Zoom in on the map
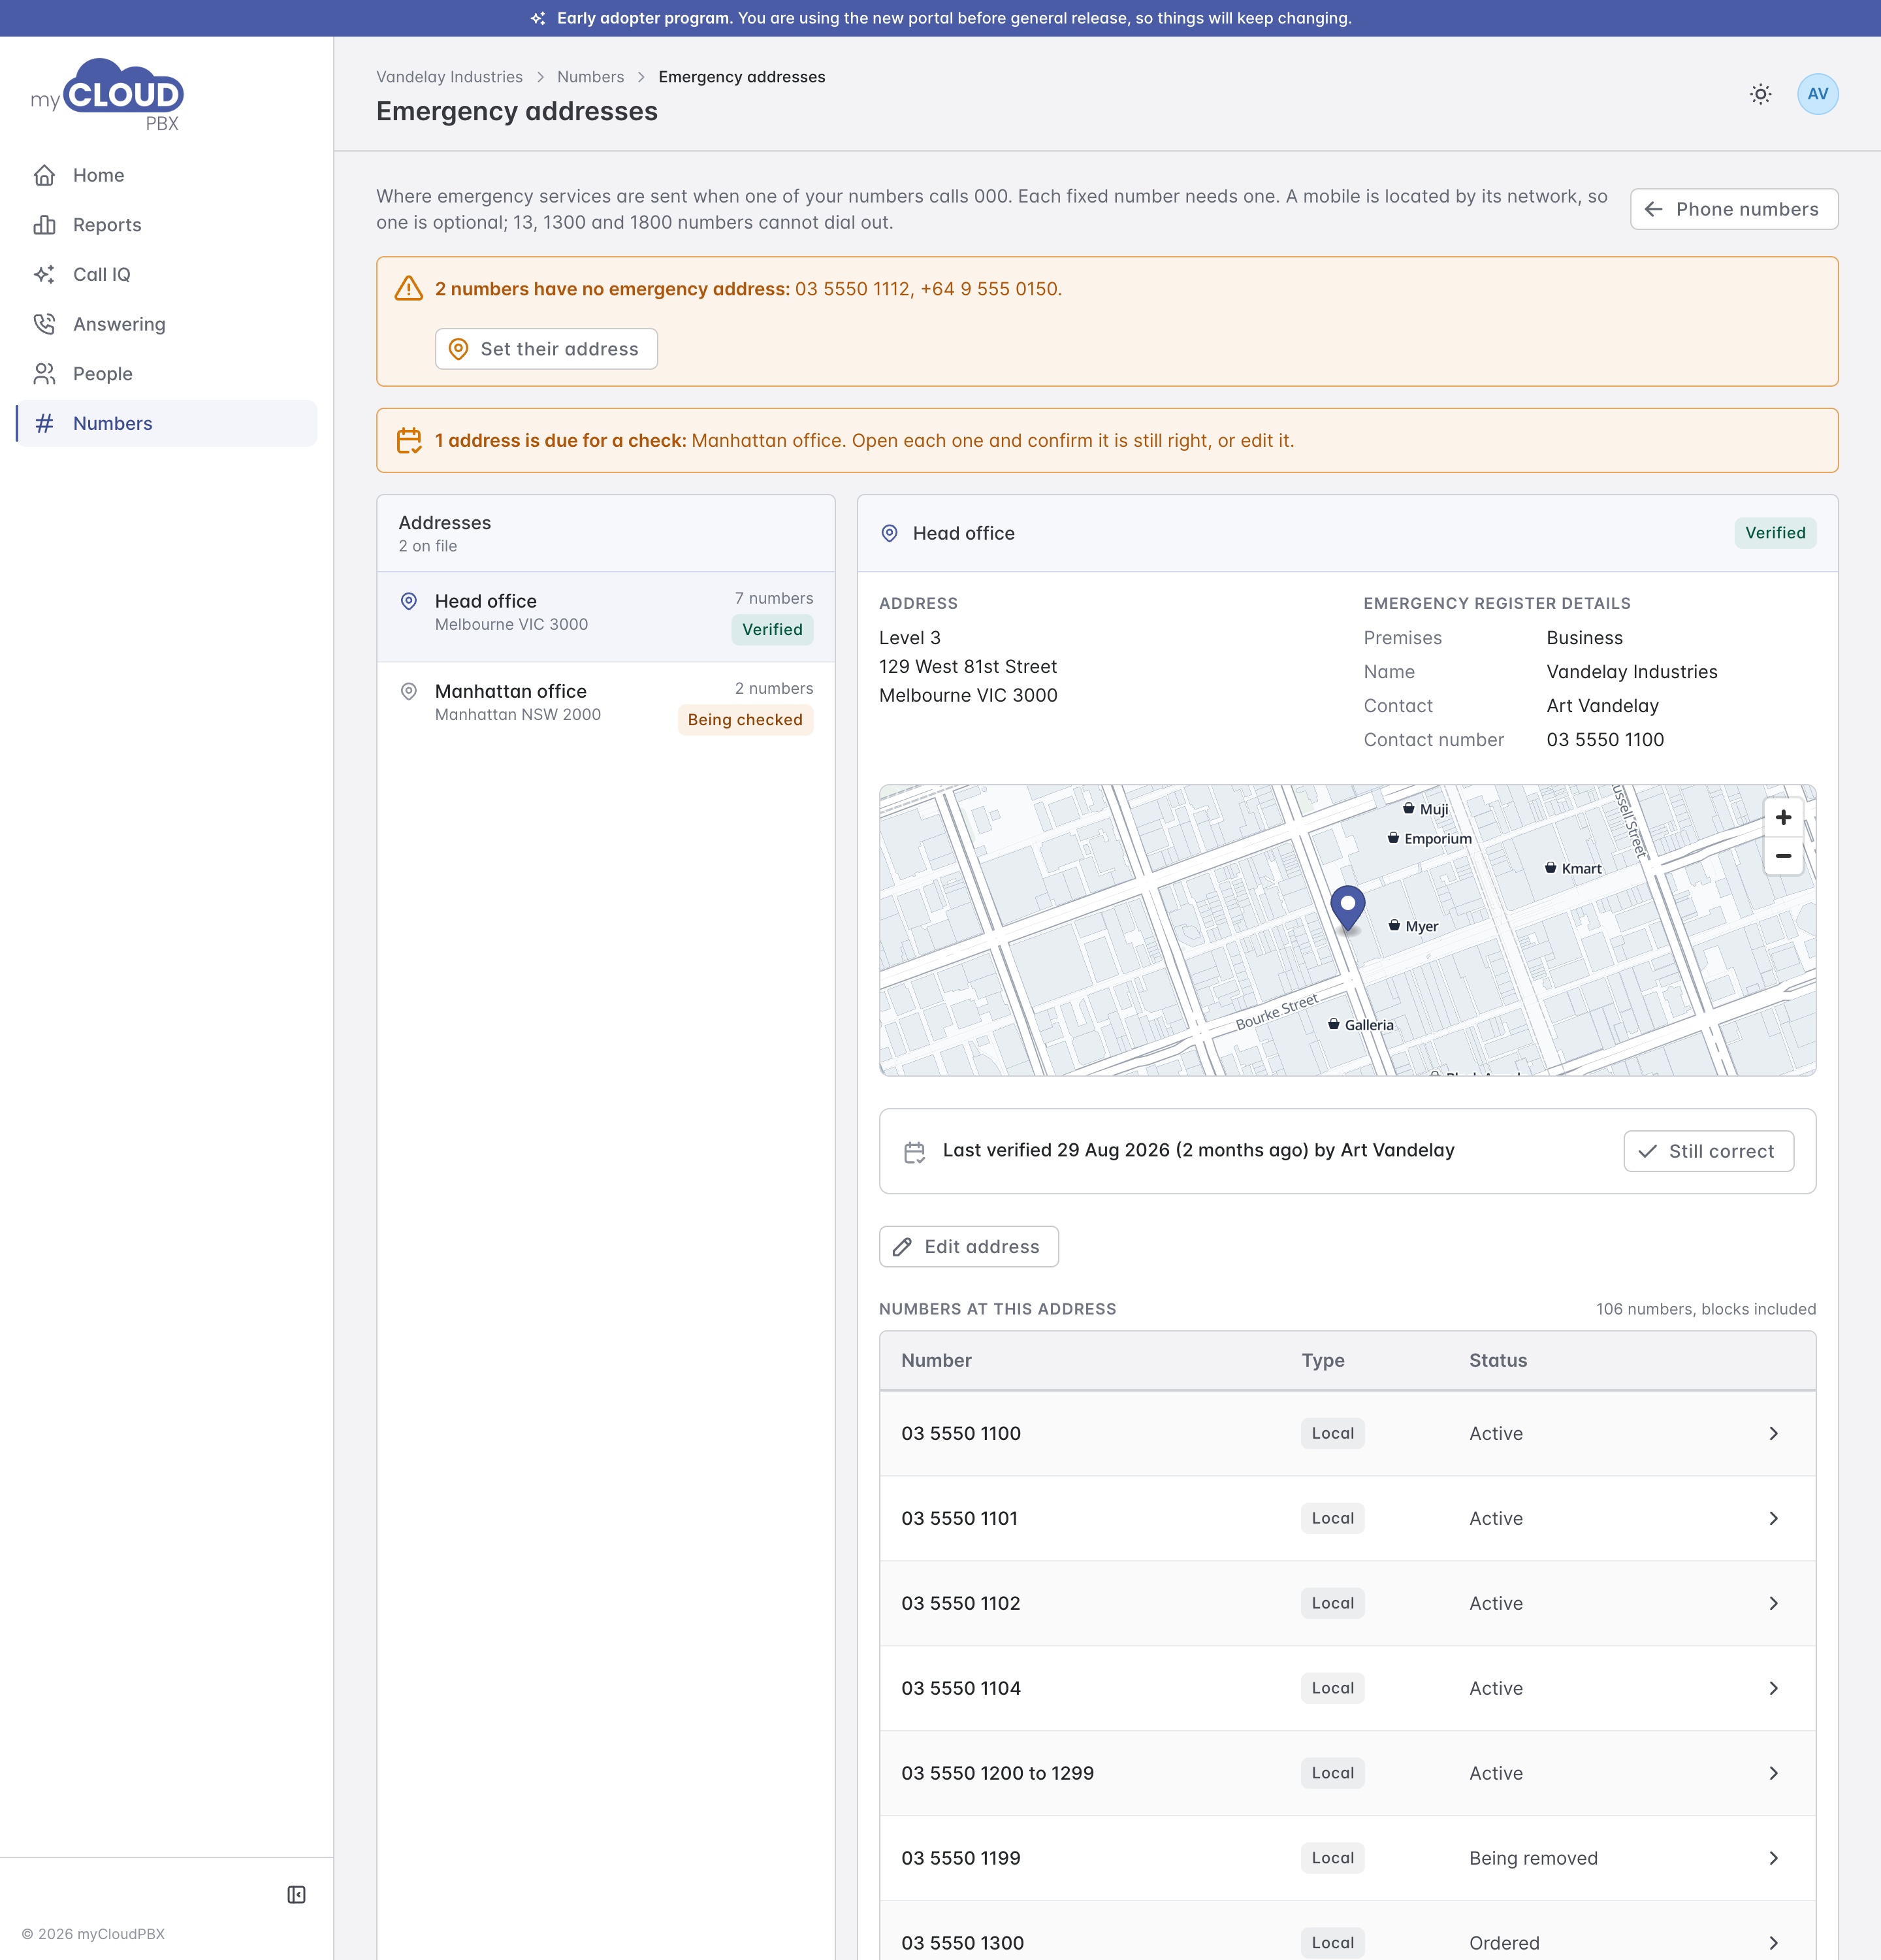The height and width of the screenshot is (1960, 1881). click(1783, 817)
